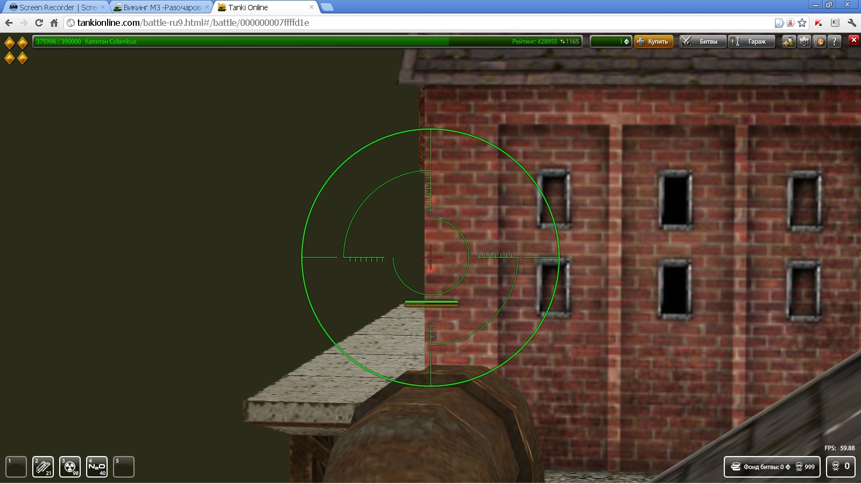
Task: Open the virtual keyboard K extension
Action: click(835, 23)
